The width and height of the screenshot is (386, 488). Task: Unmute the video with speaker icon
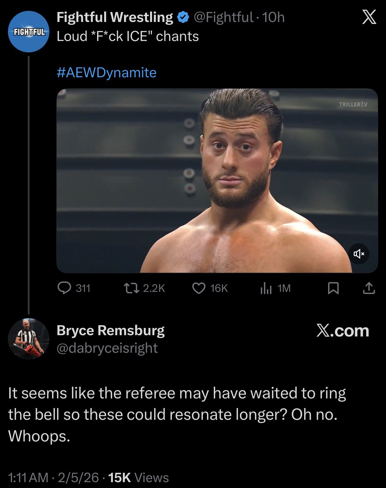(x=359, y=254)
